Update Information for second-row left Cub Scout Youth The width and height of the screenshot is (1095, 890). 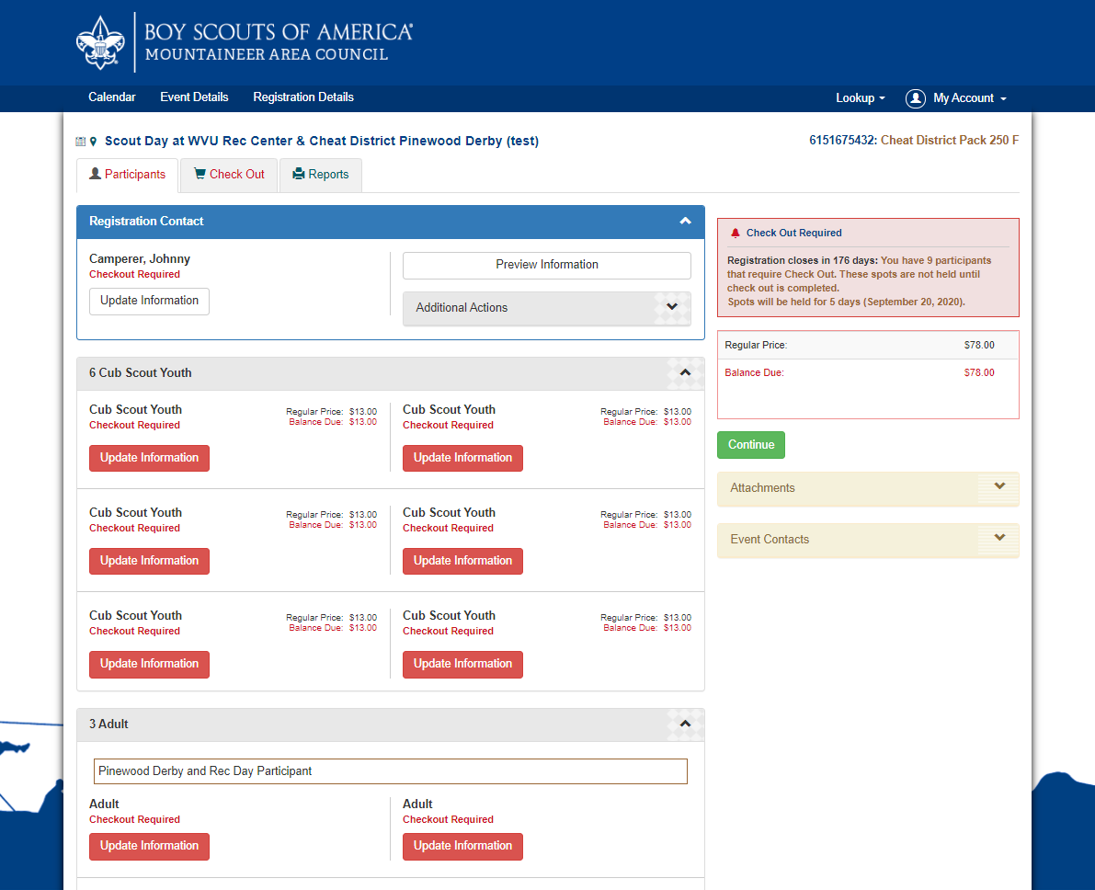(x=150, y=561)
